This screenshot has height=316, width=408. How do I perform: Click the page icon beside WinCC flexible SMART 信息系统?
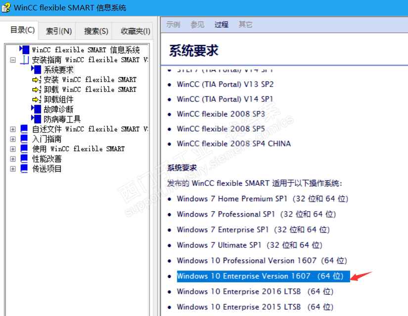(24, 50)
